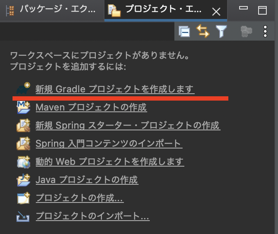Click the Maven project icon
The width and height of the screenshot is (278, 234).
pos(23,107)
